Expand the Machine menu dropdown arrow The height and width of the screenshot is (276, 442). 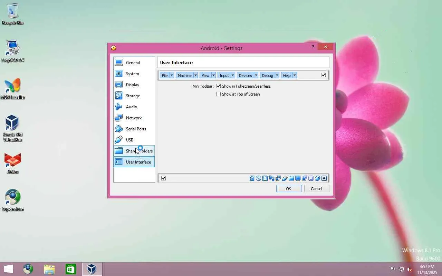[195, 76]
